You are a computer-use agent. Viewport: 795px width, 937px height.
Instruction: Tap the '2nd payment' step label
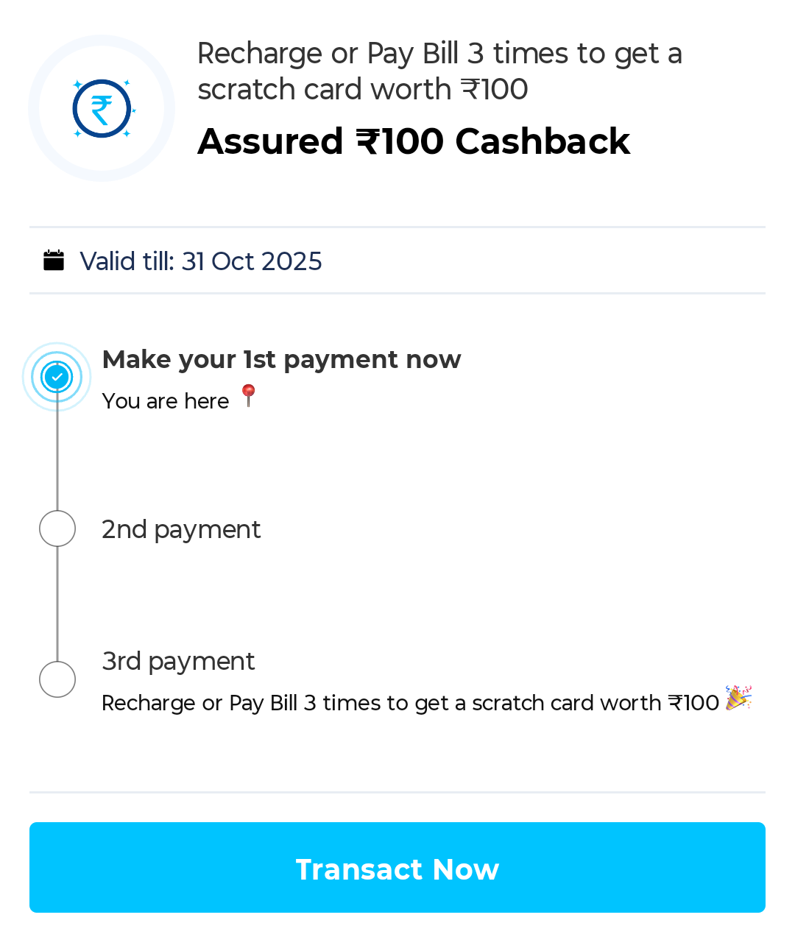(181, 529)
